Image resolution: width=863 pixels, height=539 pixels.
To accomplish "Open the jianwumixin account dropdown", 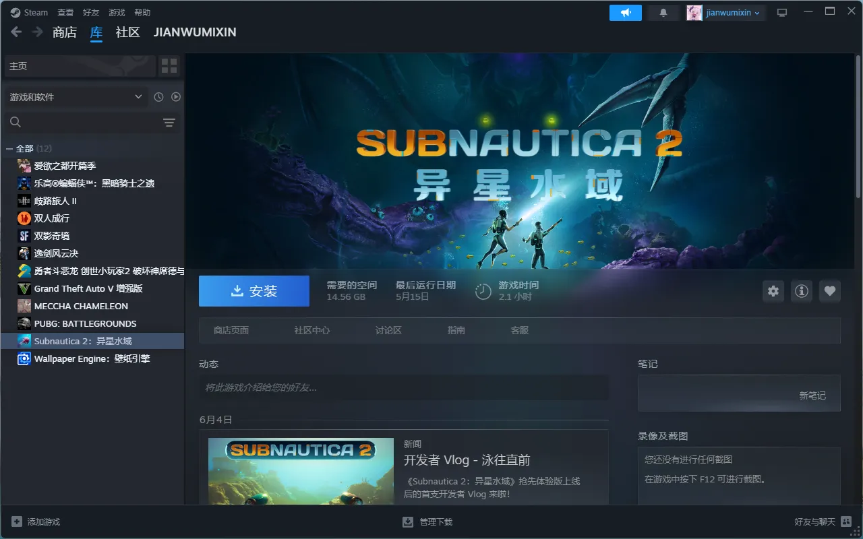I will [x=726, y=13].
